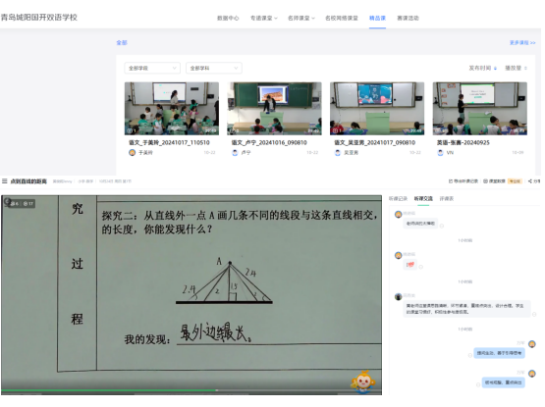Click the 课堂数据 button
This screenshot has width=545, height=407.
494,181
